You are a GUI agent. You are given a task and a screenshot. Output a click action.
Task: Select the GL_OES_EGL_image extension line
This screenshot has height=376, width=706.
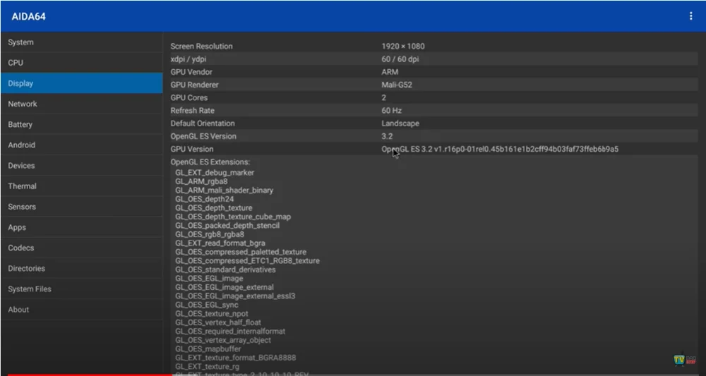(209, 279)
